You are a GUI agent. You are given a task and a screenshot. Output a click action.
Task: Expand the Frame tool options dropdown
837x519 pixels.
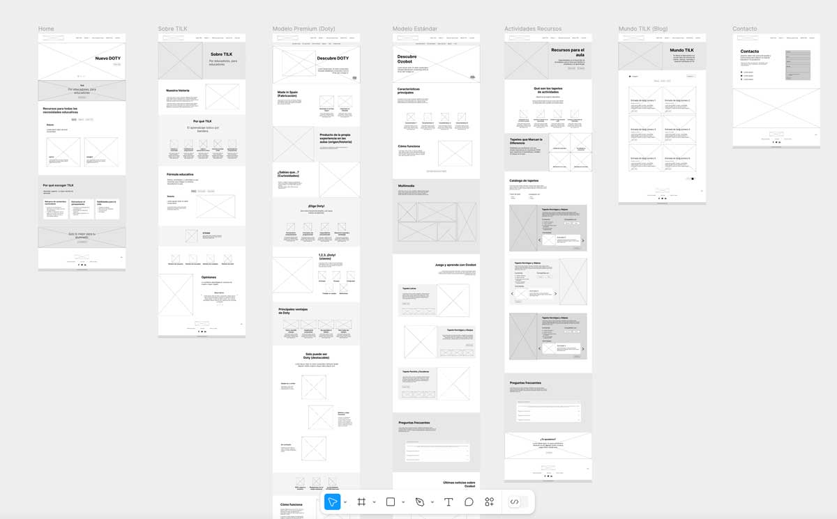372,502
